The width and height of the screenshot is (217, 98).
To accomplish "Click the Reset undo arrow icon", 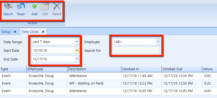I will pyautogui.click(x=21, y=6).
